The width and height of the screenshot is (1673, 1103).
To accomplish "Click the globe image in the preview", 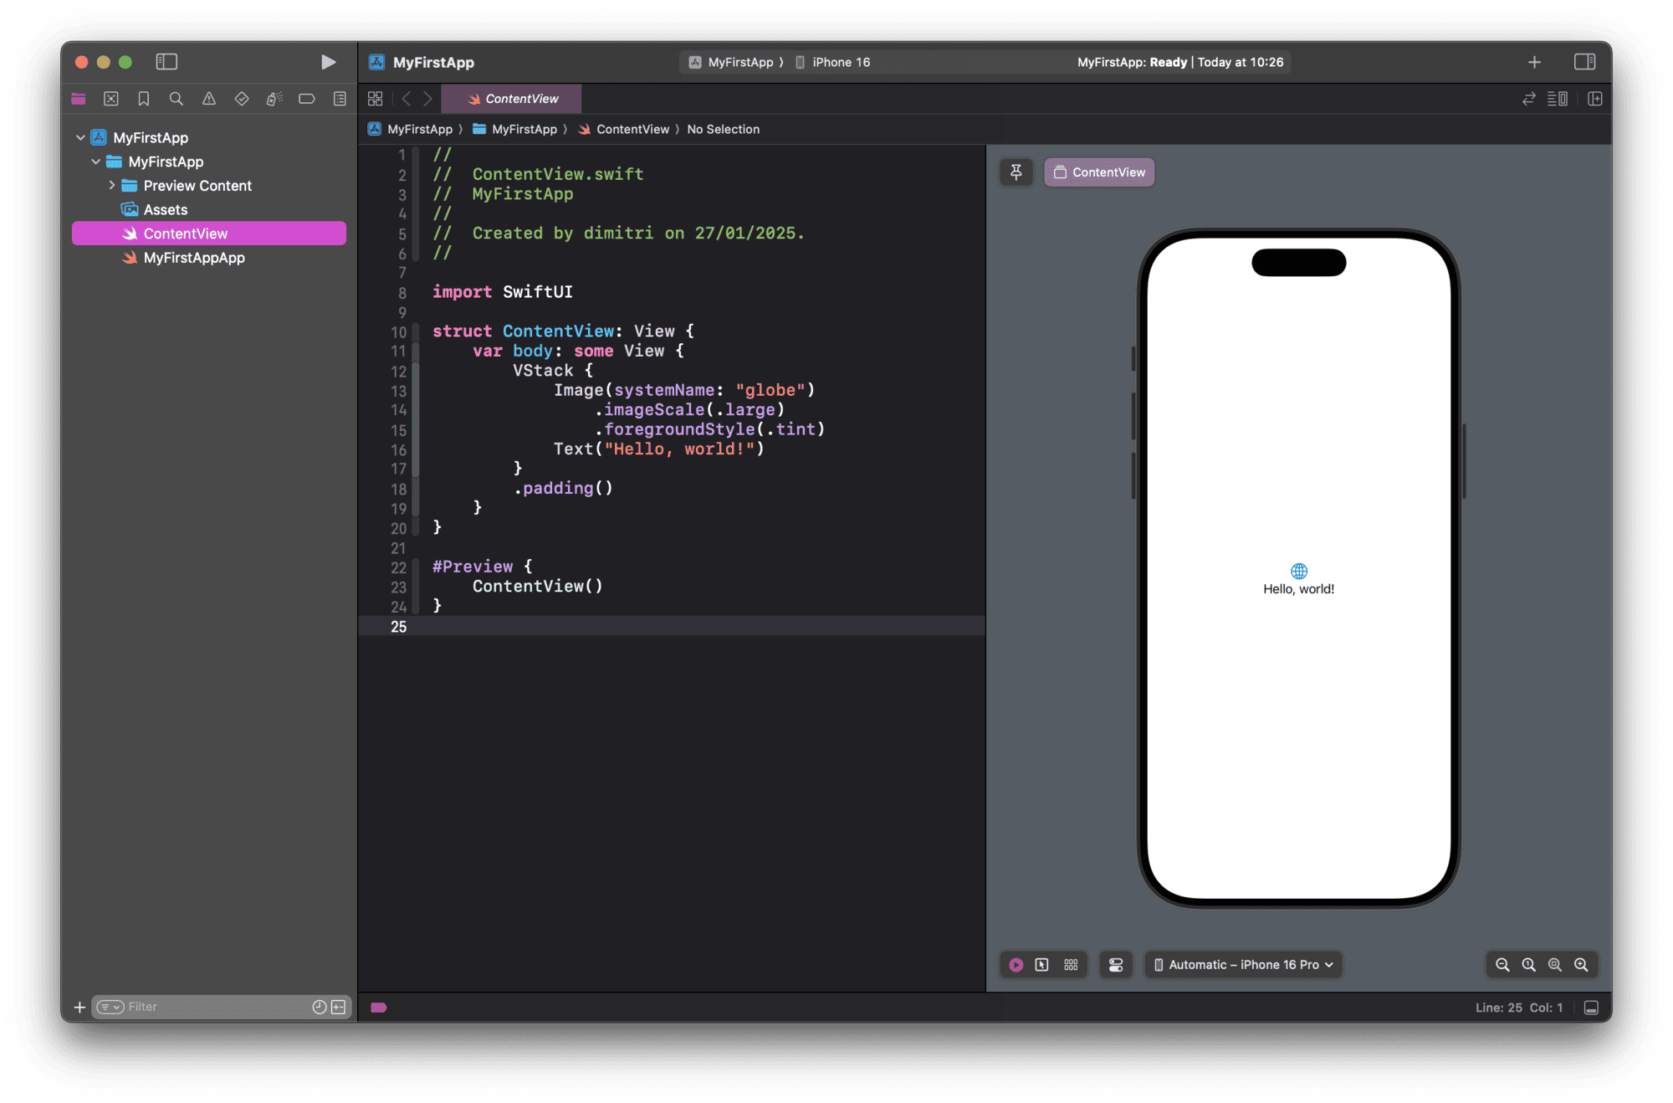I will [1298, 571].
